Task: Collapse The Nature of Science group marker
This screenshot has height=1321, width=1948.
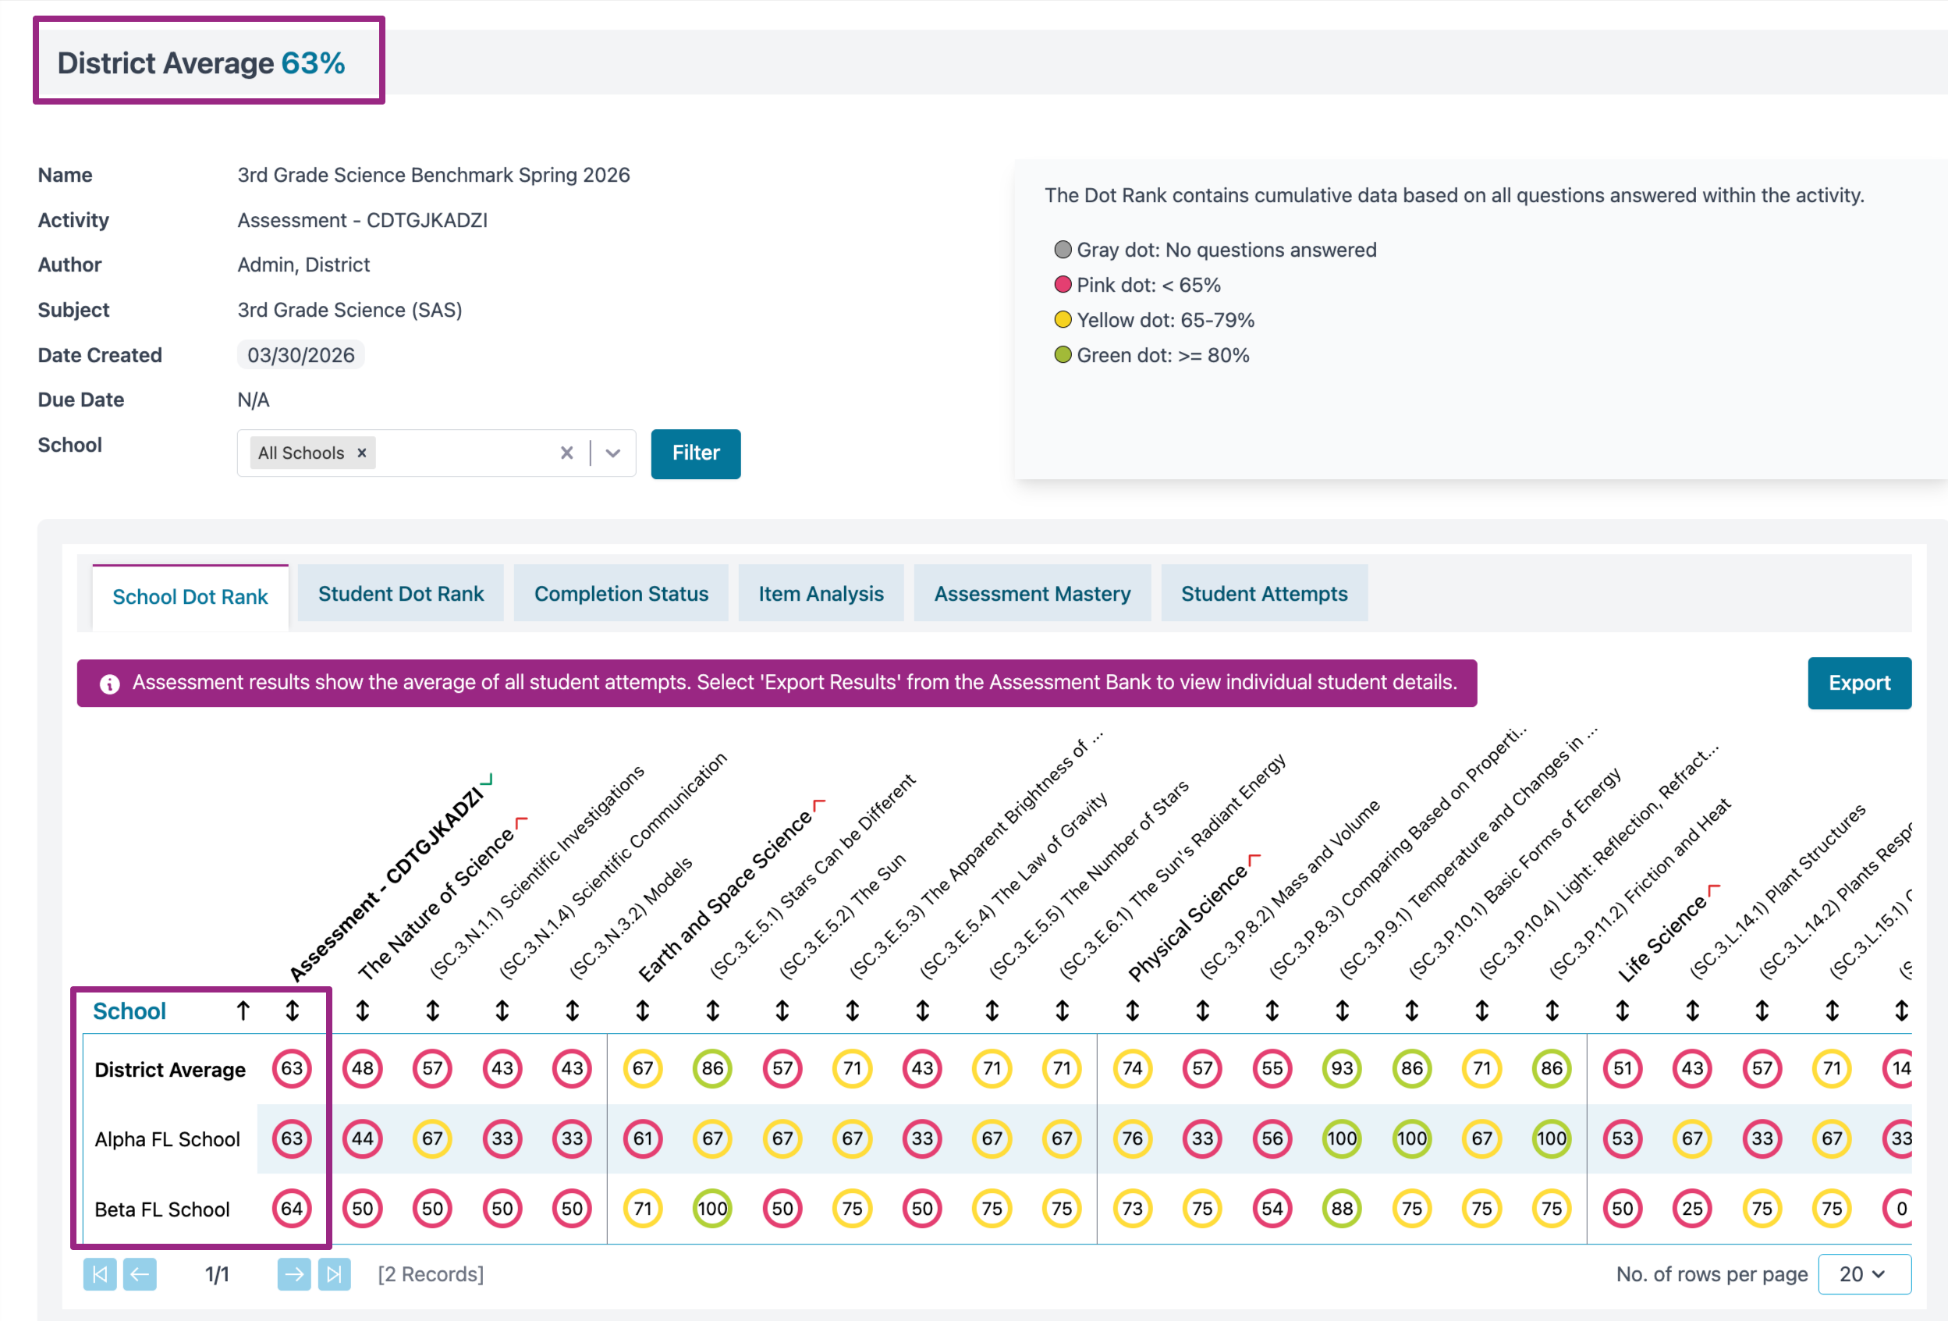Action: coord(521,822)
